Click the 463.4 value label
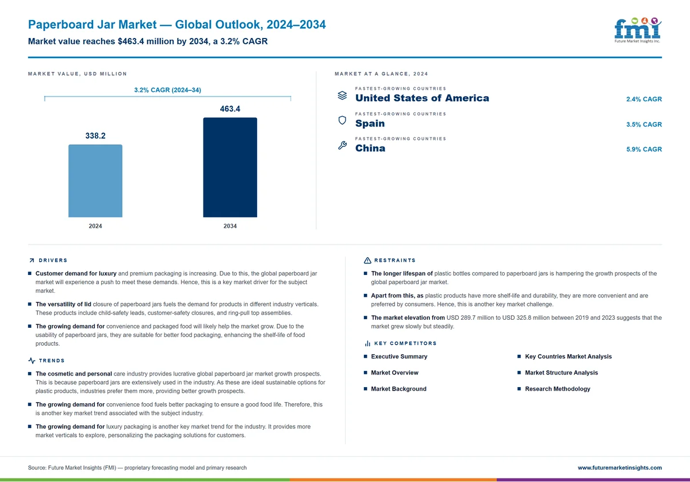The width and height of the screenshot is (690, 482). point(230,109)
